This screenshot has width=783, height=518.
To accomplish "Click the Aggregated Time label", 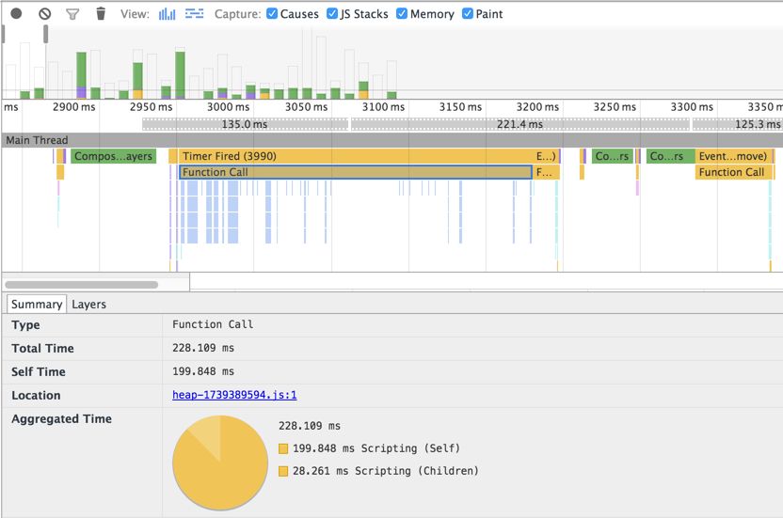I will (62, 418).
